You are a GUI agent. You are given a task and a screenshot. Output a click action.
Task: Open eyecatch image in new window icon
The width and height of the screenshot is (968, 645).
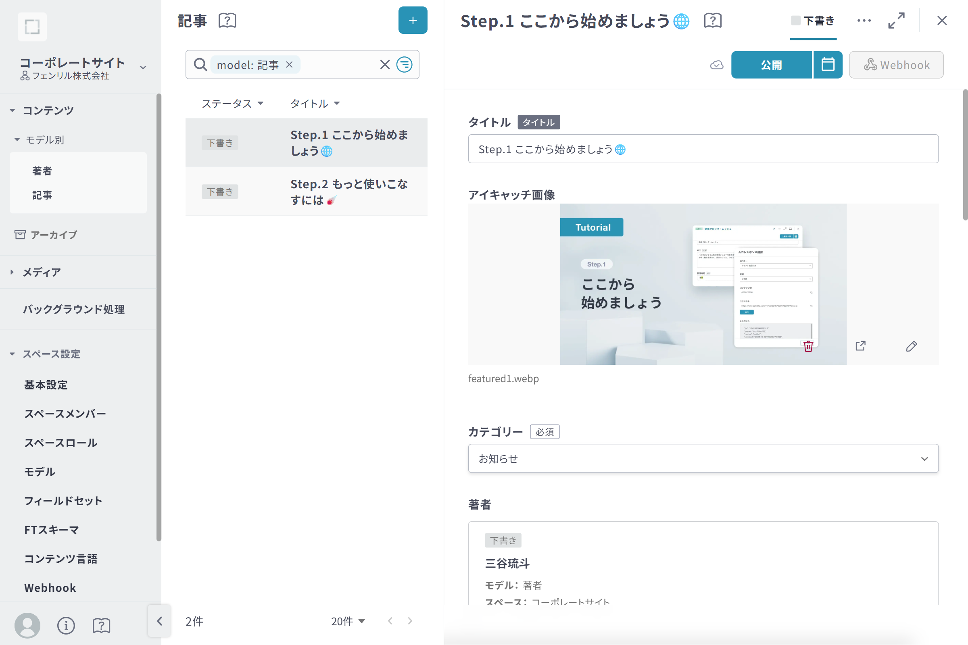click(x=860, y=346)
